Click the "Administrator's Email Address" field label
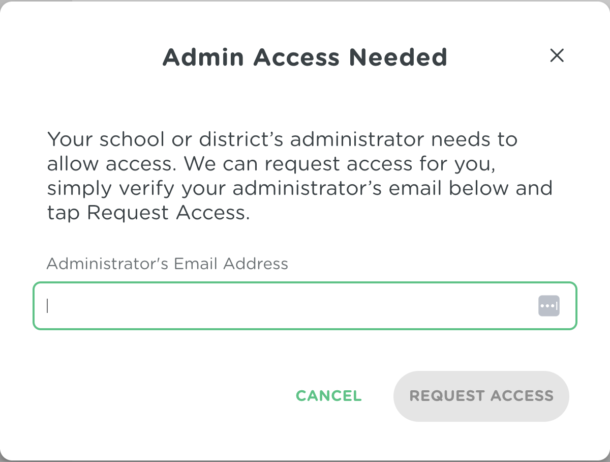Image resolution: width=610 pixels, height=462 pixels. (167, 264)
